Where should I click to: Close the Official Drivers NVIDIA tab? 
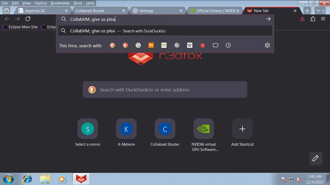(x=238, y=11)
